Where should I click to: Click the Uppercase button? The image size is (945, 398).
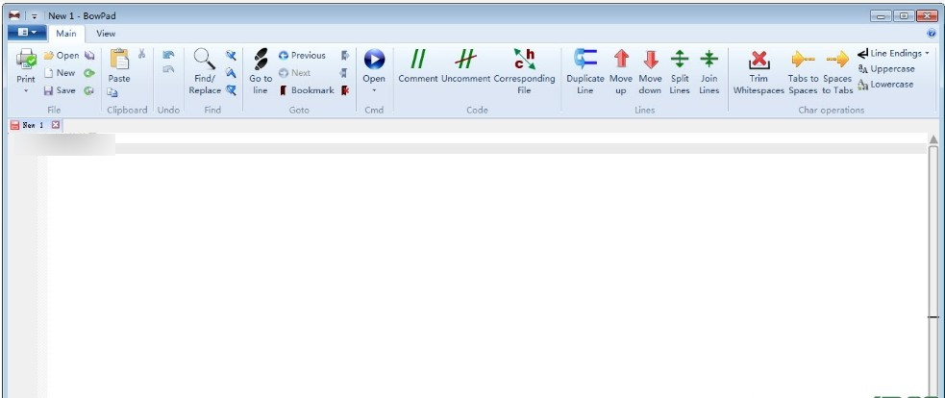(886, 69)
